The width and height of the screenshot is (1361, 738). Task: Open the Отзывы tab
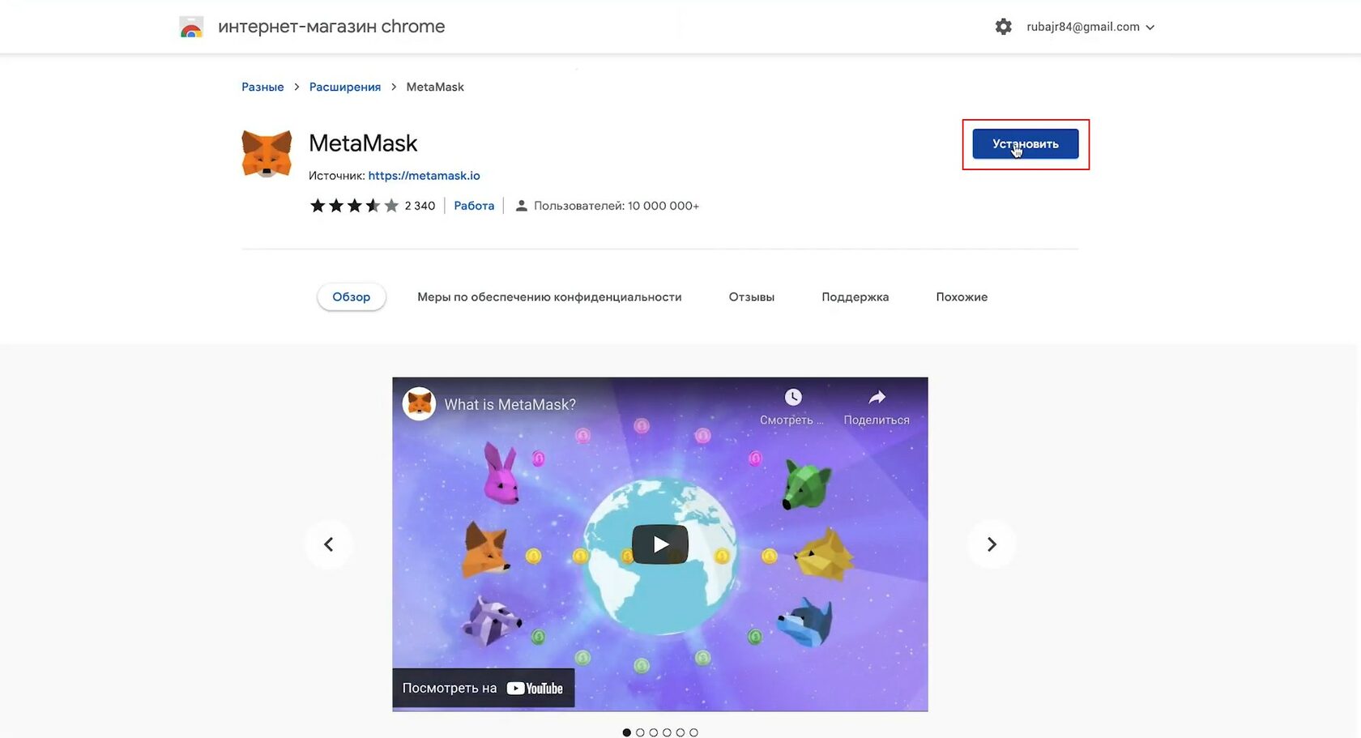coord(752,297)
